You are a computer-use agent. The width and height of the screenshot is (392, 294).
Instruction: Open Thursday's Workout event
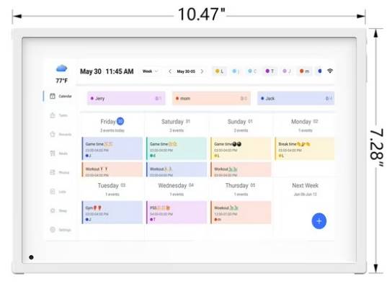pyautogui.click(x=241, y=213)
